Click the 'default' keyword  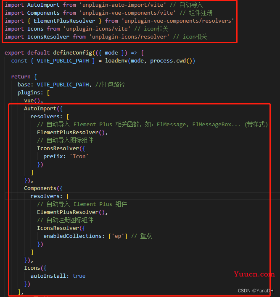click(38, 53)
